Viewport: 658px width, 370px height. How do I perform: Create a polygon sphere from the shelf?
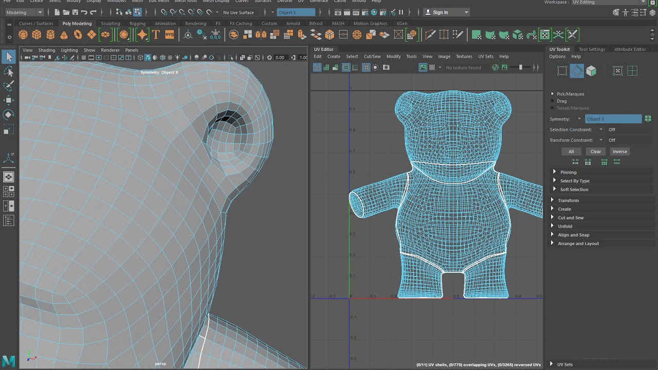coord(23,35)
